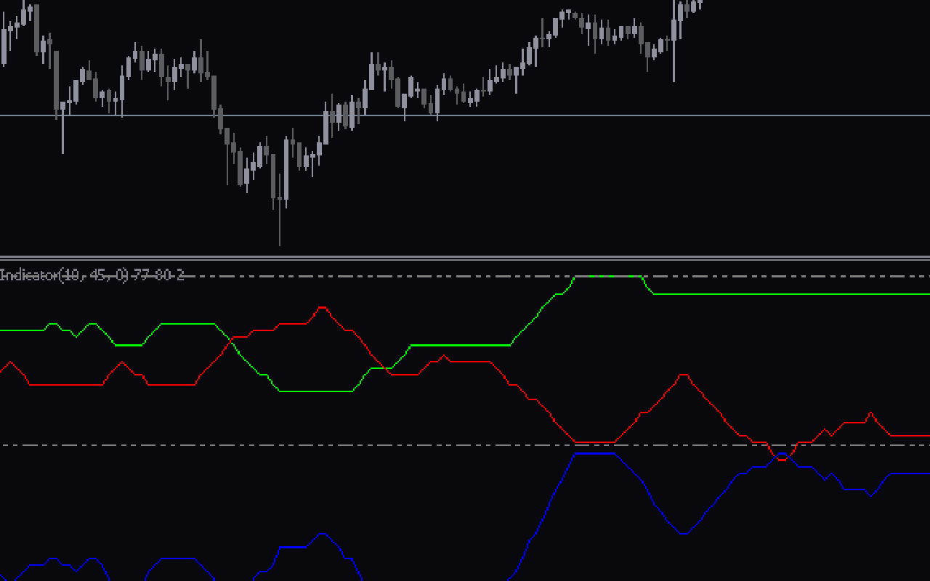
Task: Click the solid horizontal line across price chart
Action: pos(465,115)
